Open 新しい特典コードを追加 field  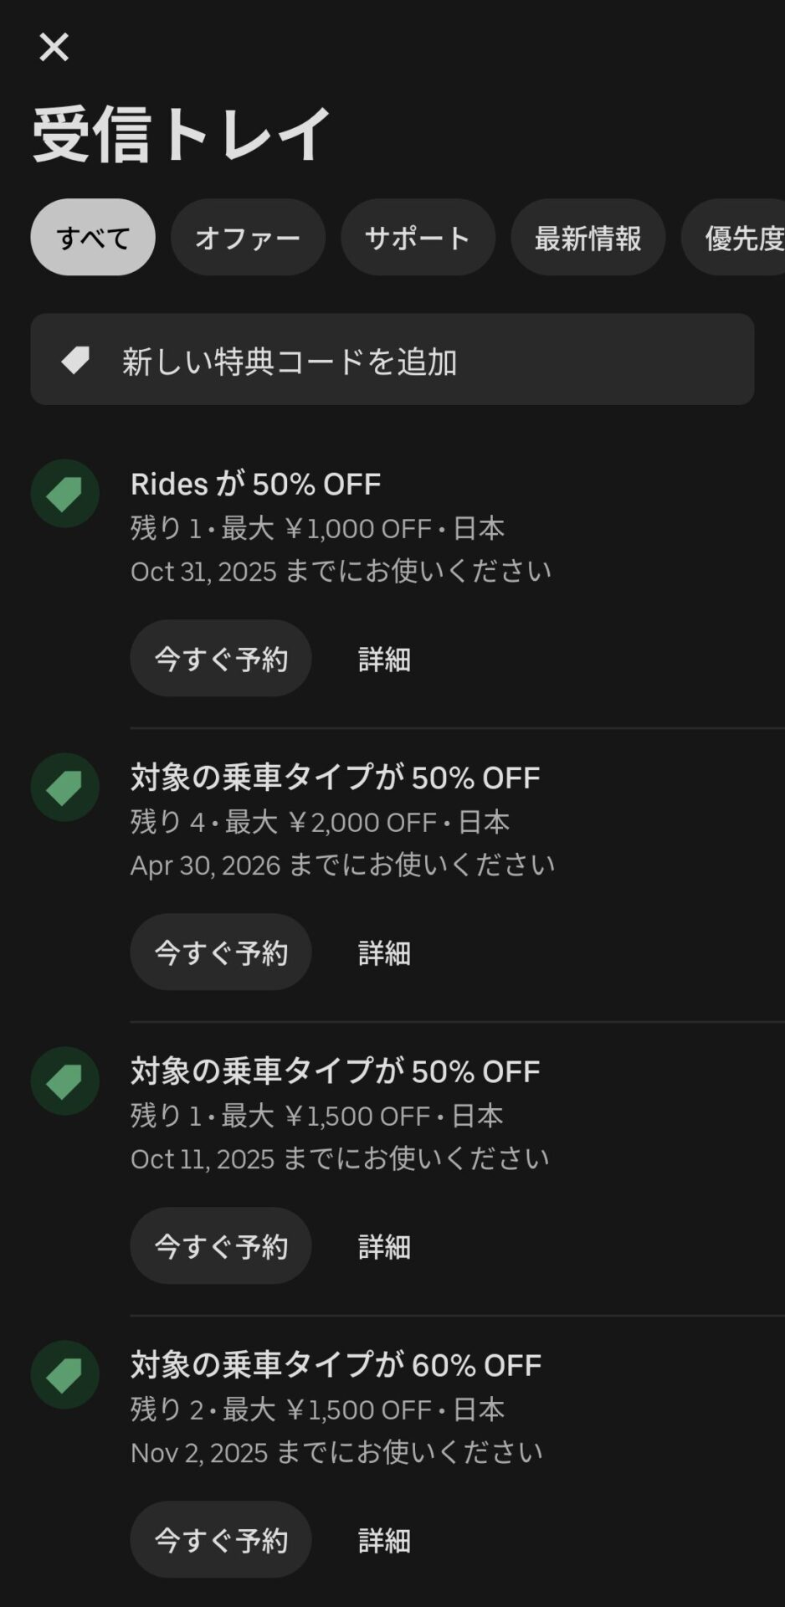(392, 361)
